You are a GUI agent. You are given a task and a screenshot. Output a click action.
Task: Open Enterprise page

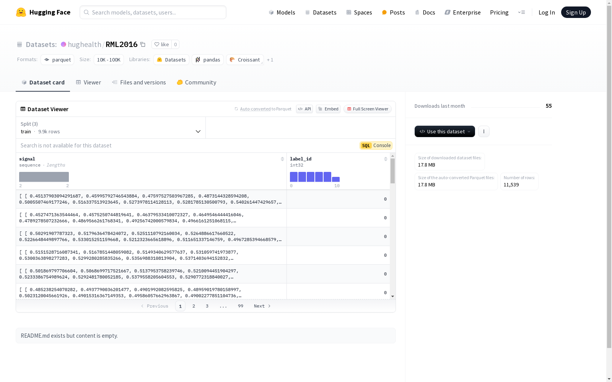click(x=462, y=12)
